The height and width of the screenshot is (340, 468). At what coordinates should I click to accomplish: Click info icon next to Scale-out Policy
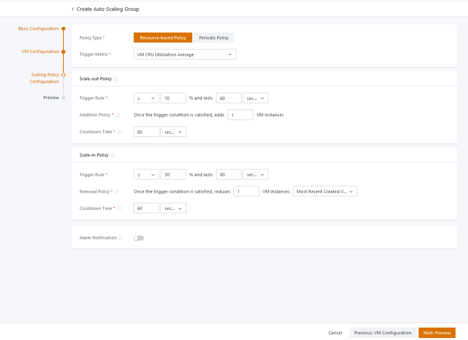click(116, 79)
